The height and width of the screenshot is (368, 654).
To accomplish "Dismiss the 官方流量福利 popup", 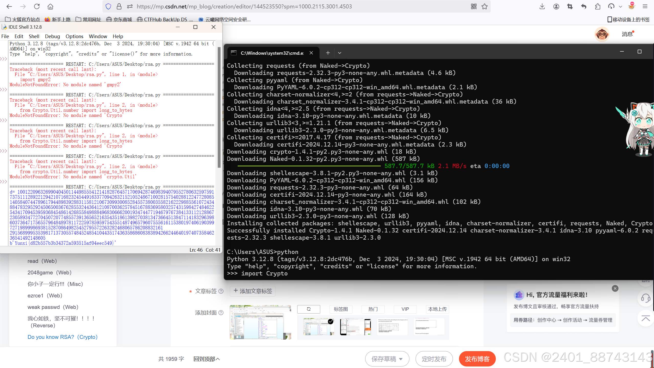I will 615,288.
